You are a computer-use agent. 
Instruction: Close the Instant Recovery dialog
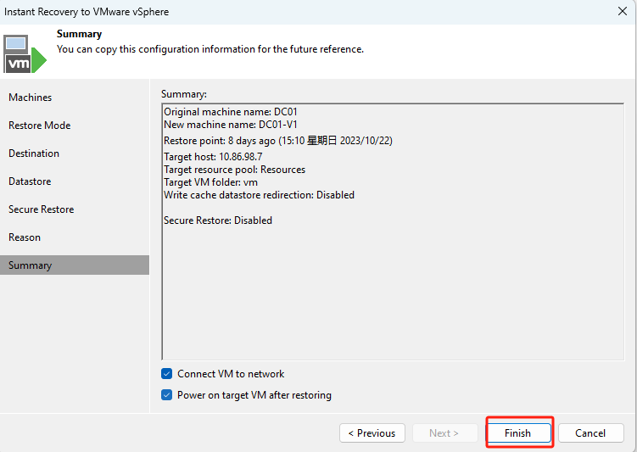click(623, 11)
